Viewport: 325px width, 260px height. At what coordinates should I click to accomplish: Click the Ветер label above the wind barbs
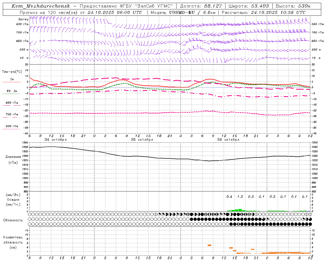(23, 19)
